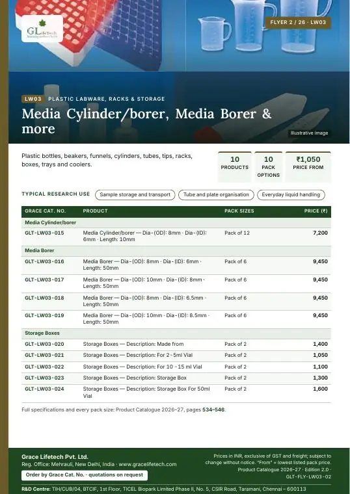Select catalogue number GLT-LW03-019
The width and height of the screenshot is (350, 494).
coord(44,315)
